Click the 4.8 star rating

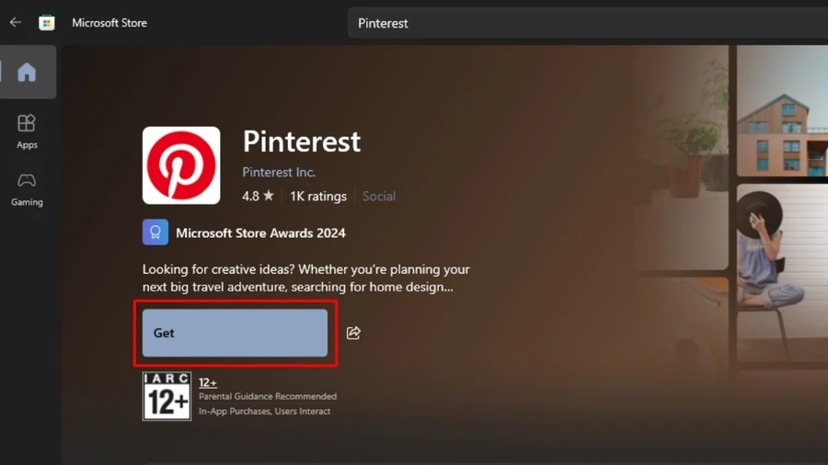258,196
